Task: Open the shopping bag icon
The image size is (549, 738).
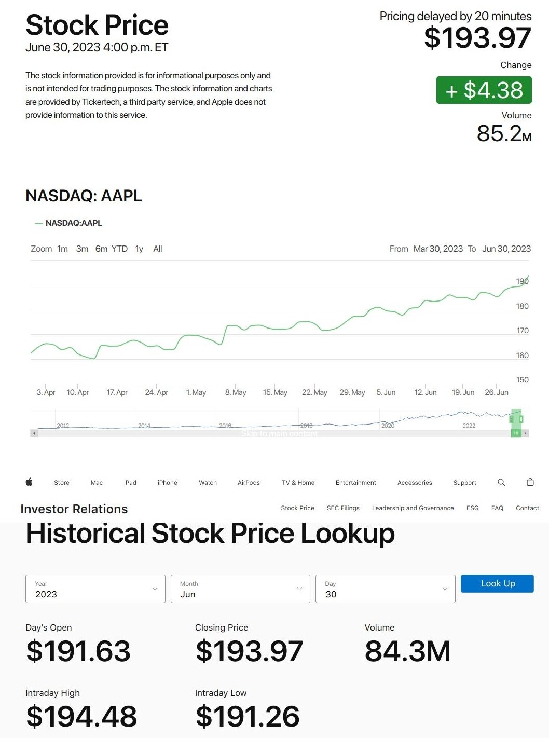Action: [530, 482]
